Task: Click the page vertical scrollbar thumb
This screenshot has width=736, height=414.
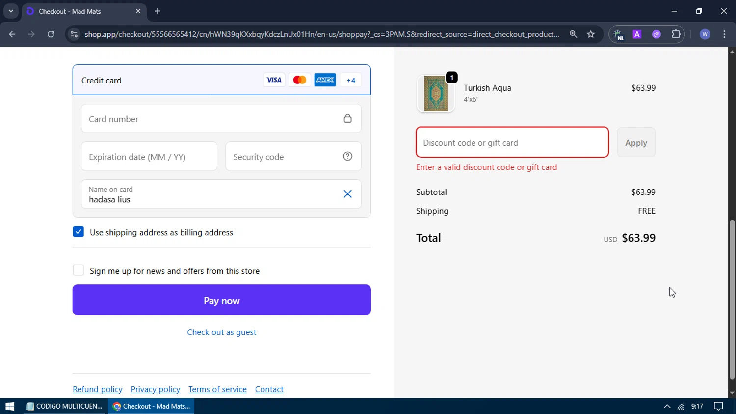Action: [x=732, y=299]
